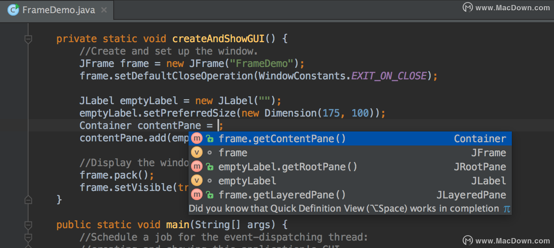Close the FrameDemo.java tab
The height and width of the screenshot is (248, 554).
103,11
